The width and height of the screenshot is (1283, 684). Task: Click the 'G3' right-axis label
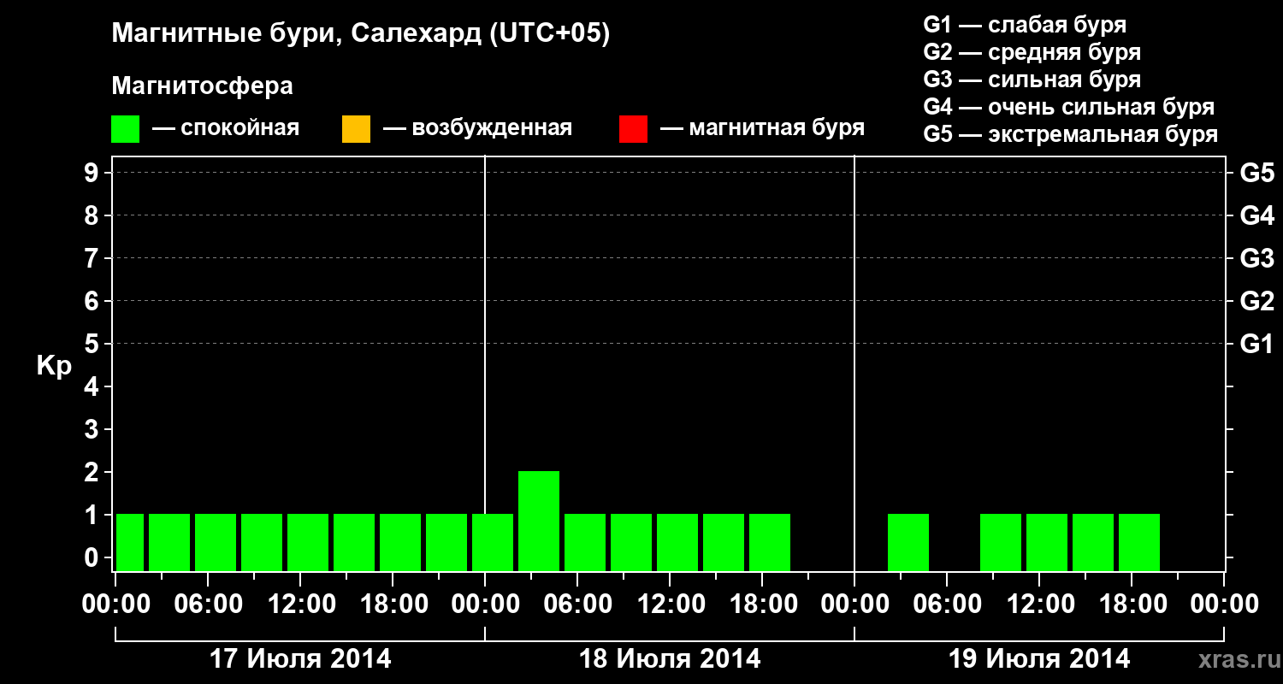[1257, 258]
